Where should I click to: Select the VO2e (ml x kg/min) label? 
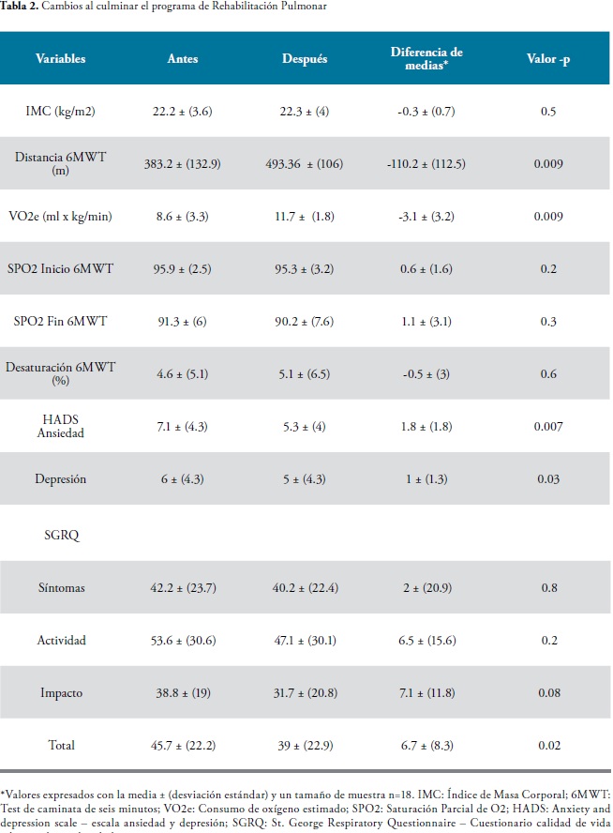point(61,216)
